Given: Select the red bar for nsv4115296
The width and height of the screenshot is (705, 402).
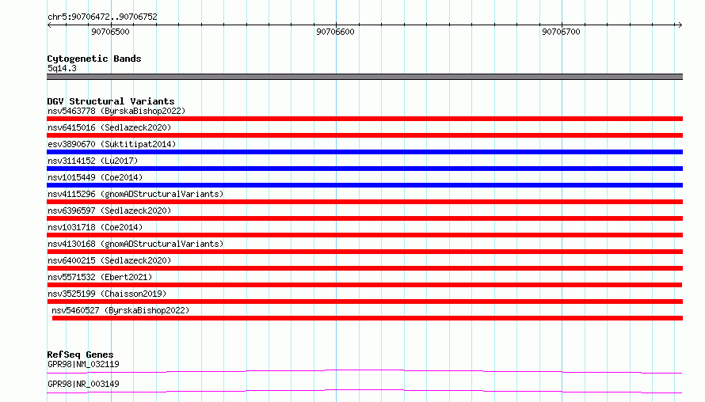Looking at the screenshot, I should [x=364, y=202].
